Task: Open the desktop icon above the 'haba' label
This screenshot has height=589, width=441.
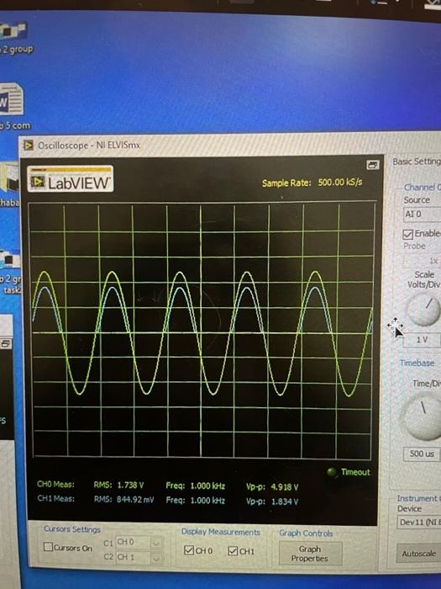Action: tap(9, 178)
